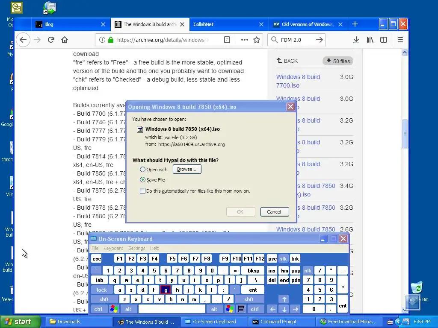Open the File menu in On-Screen Keyboard
The height and width of the screenshot is (328, 438).
[95, 248]
